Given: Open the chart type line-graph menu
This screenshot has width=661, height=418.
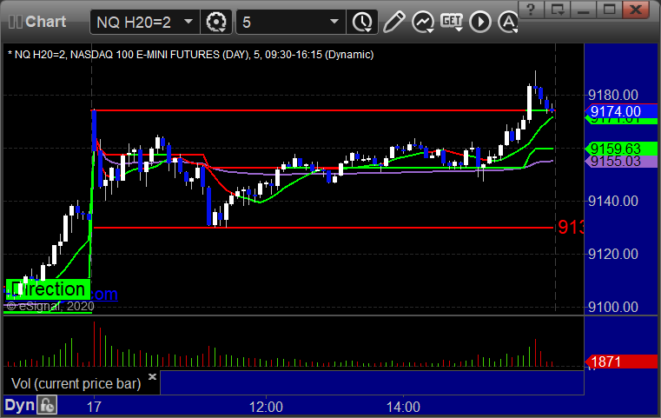Looking at the screenshot, I should 423,22.
